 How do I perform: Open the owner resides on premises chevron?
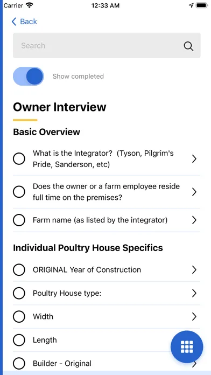coord(194,192)
